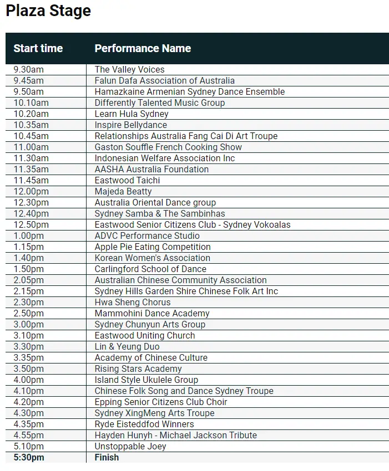This screenshot has width=389, height=471.
Task: Select the 4.35pm start time
Action: coord(29,424)
